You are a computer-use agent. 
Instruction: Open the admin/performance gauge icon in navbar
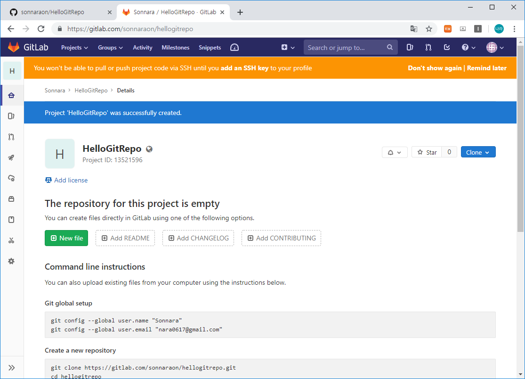[234, 47]
